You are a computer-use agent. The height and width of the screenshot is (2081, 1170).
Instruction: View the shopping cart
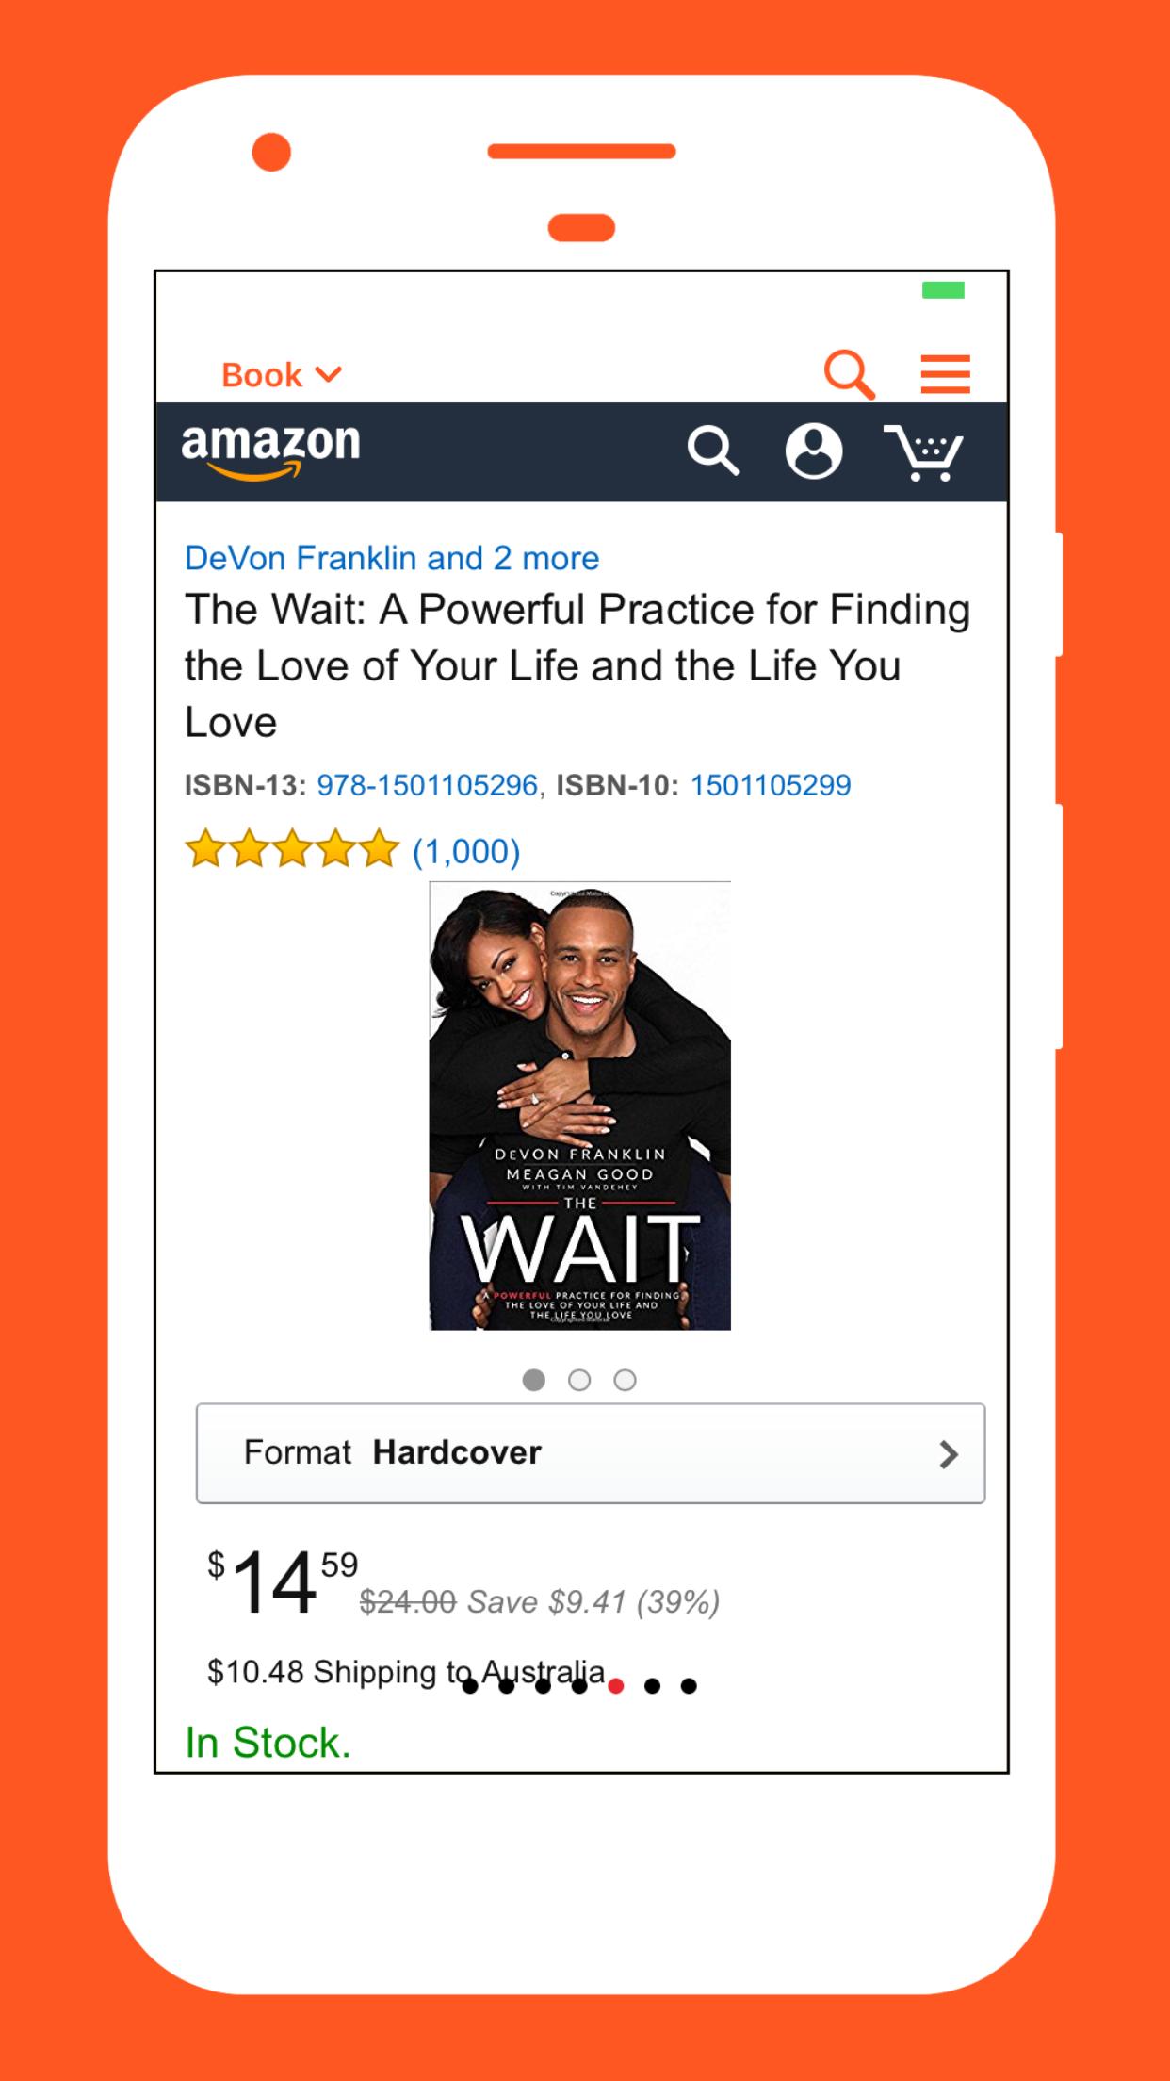923,452
